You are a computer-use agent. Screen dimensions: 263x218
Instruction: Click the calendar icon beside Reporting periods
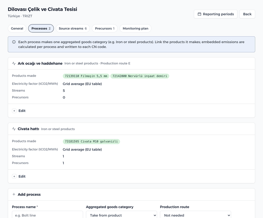point(199,14)
